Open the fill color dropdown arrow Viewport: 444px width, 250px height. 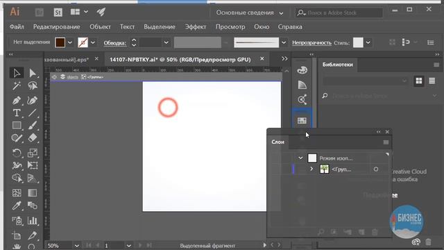coord(70,42)
